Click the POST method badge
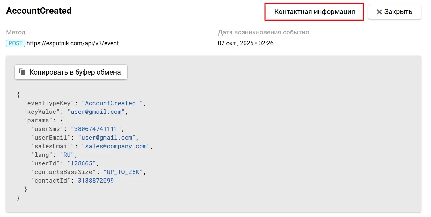Screen dimensions: 431x217 point(15,43)
